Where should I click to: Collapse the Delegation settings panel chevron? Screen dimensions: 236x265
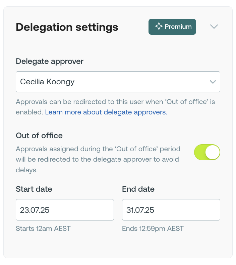coord(214,27)
